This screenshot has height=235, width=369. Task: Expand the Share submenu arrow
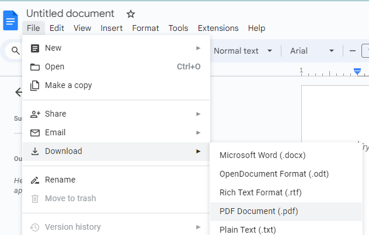pyautogui.click(x=198, y=114)
